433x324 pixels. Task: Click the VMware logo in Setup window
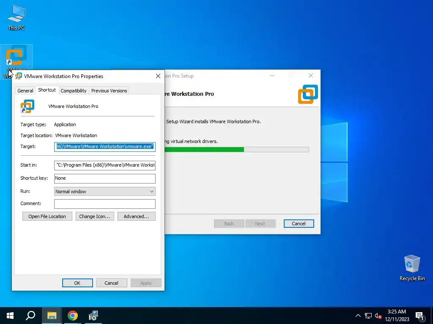(x=308, y=94)
